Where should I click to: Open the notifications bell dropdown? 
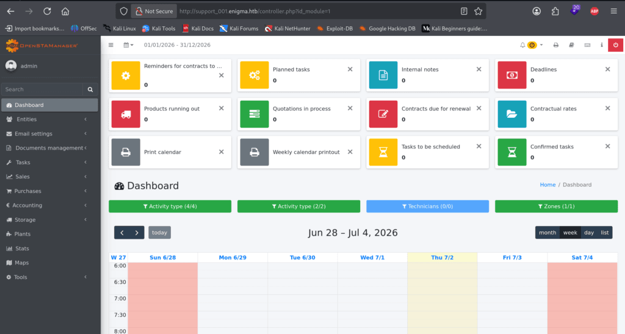[532, 45]
